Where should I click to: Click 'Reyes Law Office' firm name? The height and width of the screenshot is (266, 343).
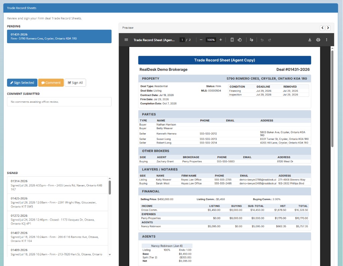(x=191, y=180)
